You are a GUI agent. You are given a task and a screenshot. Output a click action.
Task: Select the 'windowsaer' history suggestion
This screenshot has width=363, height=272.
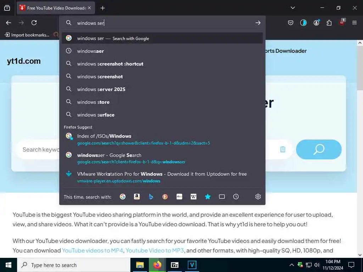(162, 51)
